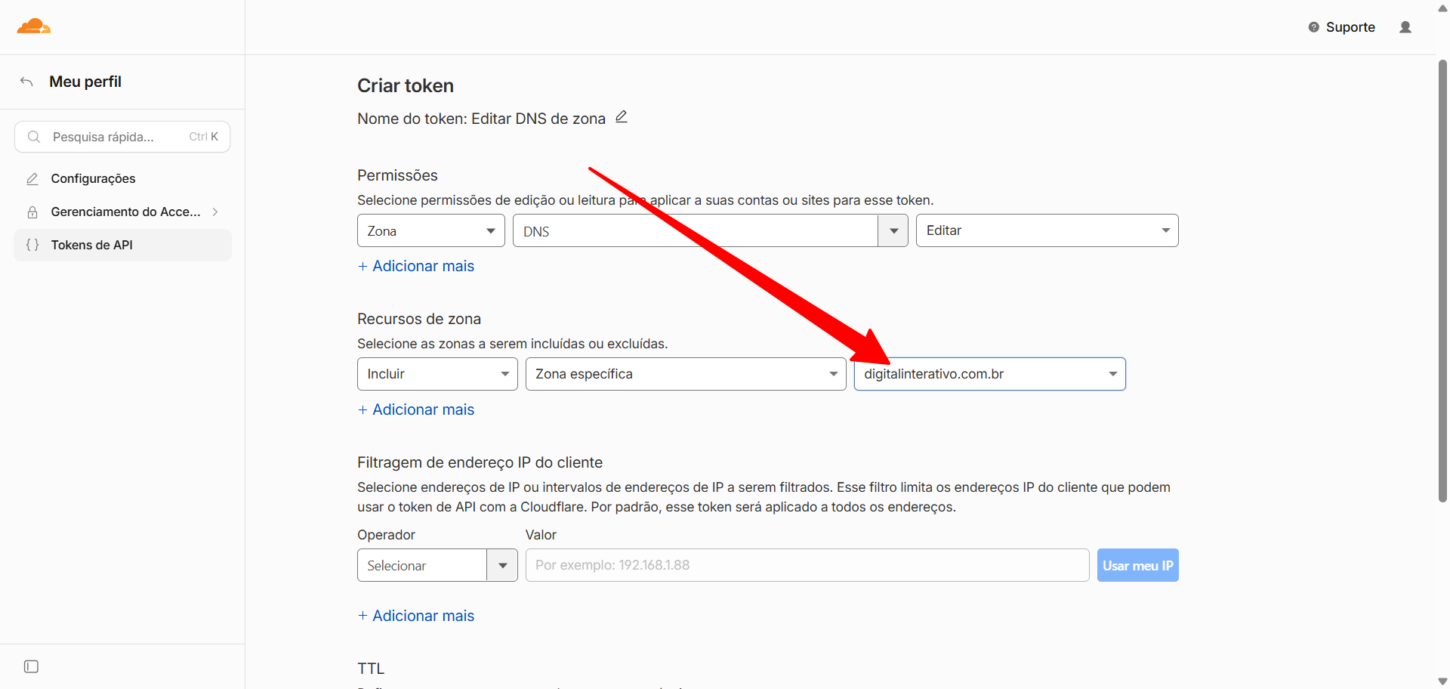Open the user account profile icon
Viewport: 1450px width, 689px height.
(1405, 27)
